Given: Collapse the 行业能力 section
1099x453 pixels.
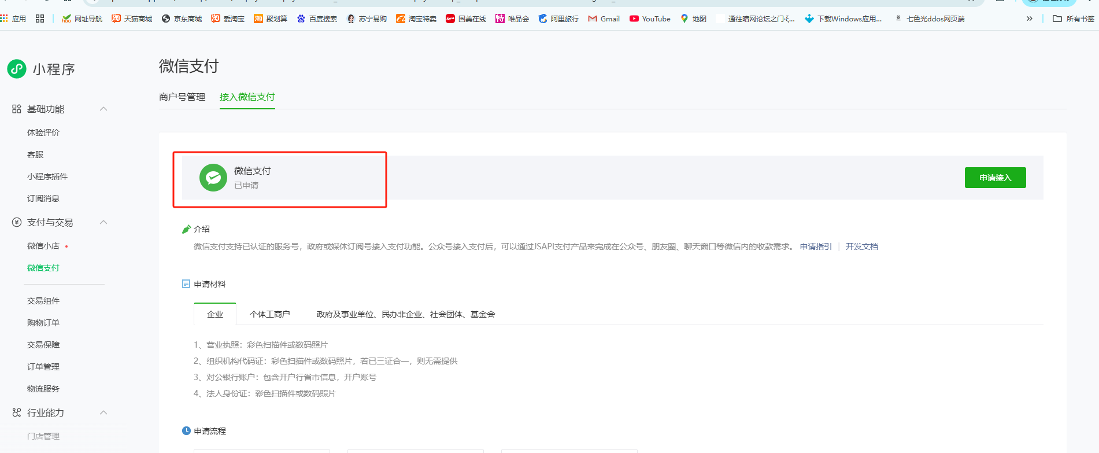Looking at the screenshot, I should [x=103, y=413].
